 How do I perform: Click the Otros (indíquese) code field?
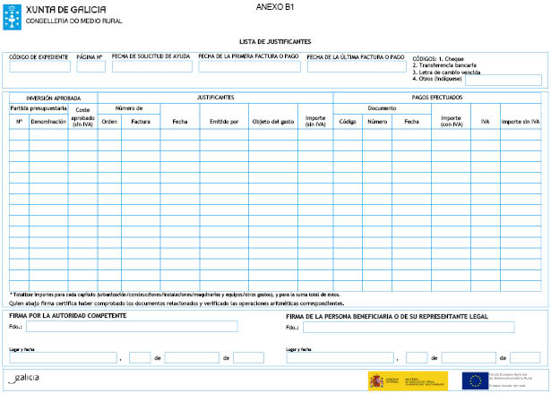(x=503, y=80)
